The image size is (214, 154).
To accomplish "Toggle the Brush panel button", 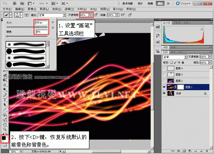I will (26, 15).
